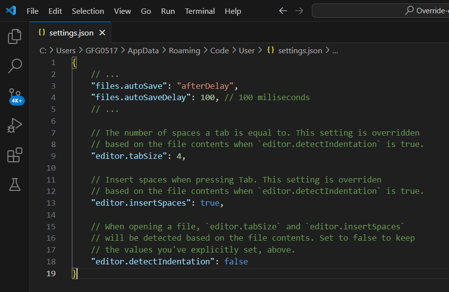Click the AppData breadcrumb segment
449x292 pixels.
(143, 51)
